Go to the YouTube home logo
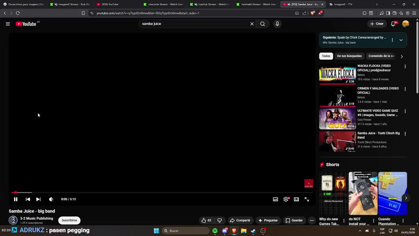 click(26, 24)
